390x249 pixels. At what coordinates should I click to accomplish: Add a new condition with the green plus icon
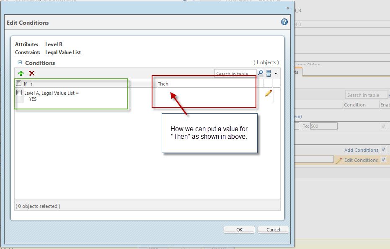click(x=21, y=73)
